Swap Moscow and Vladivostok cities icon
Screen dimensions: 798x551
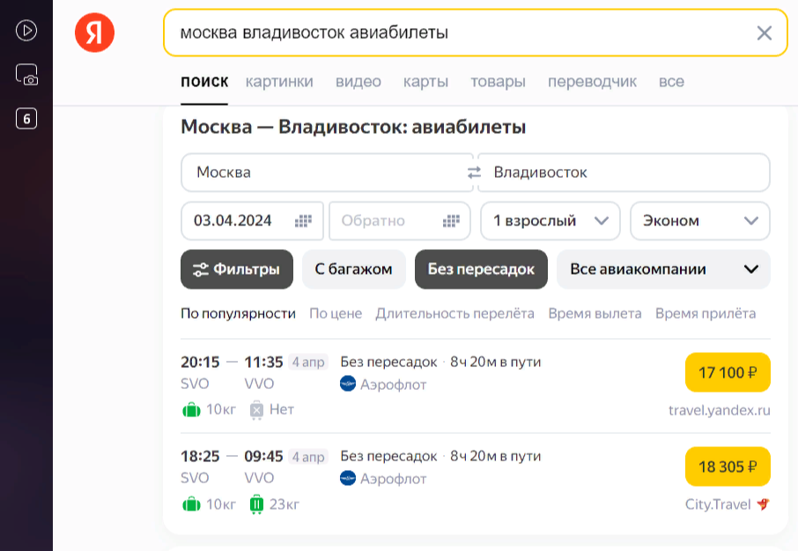(475, 173)
